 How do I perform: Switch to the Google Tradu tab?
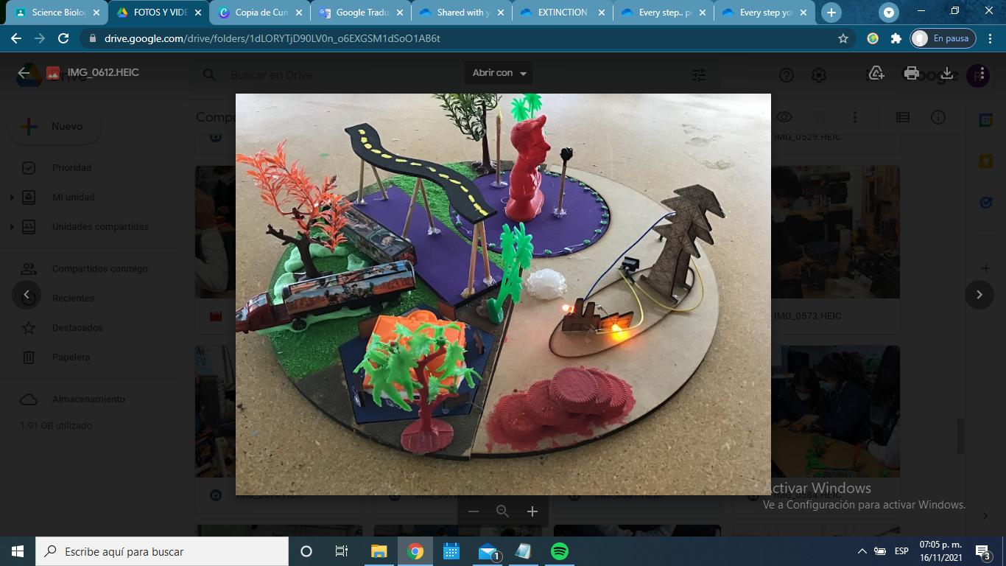[x=362, y=13]
